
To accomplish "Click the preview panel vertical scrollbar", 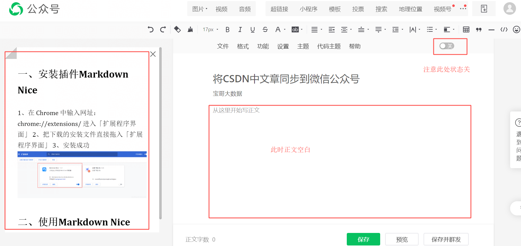I will tap(160, 133).
